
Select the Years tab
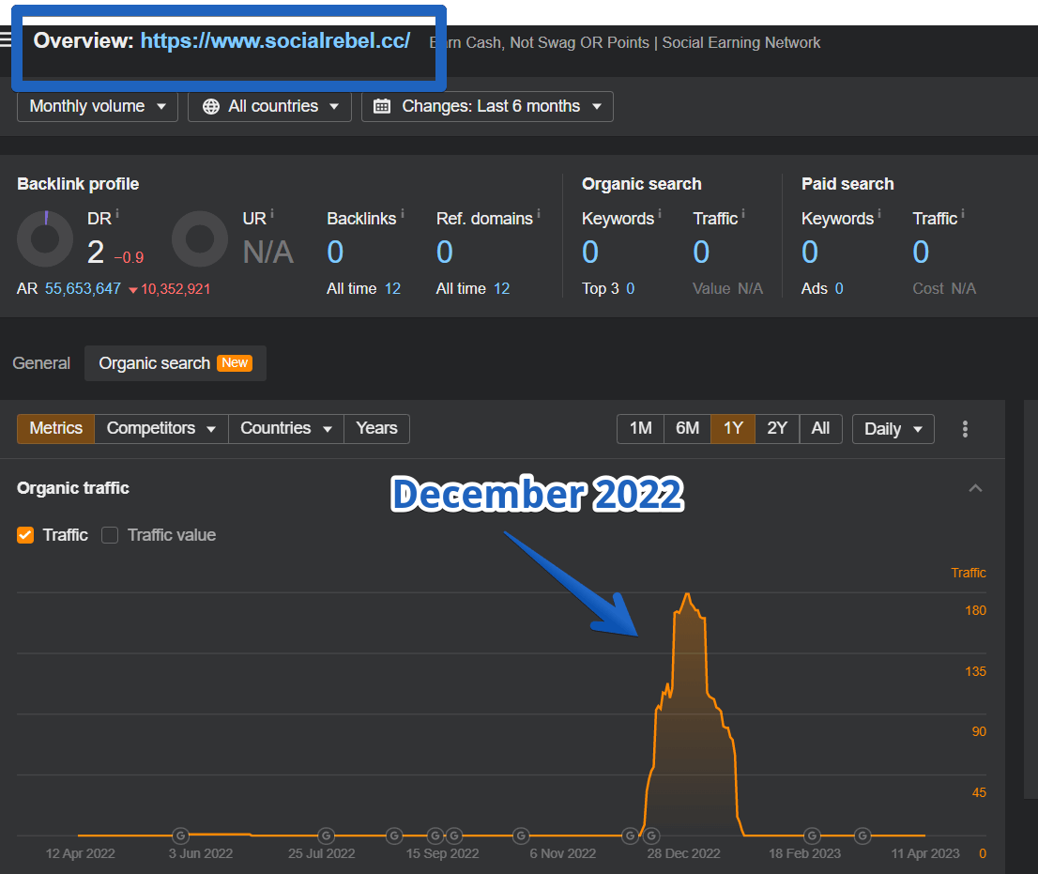point(376,428)
